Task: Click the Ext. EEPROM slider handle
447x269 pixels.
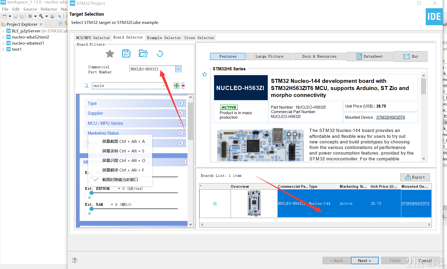Action: (x=92, y=193)
